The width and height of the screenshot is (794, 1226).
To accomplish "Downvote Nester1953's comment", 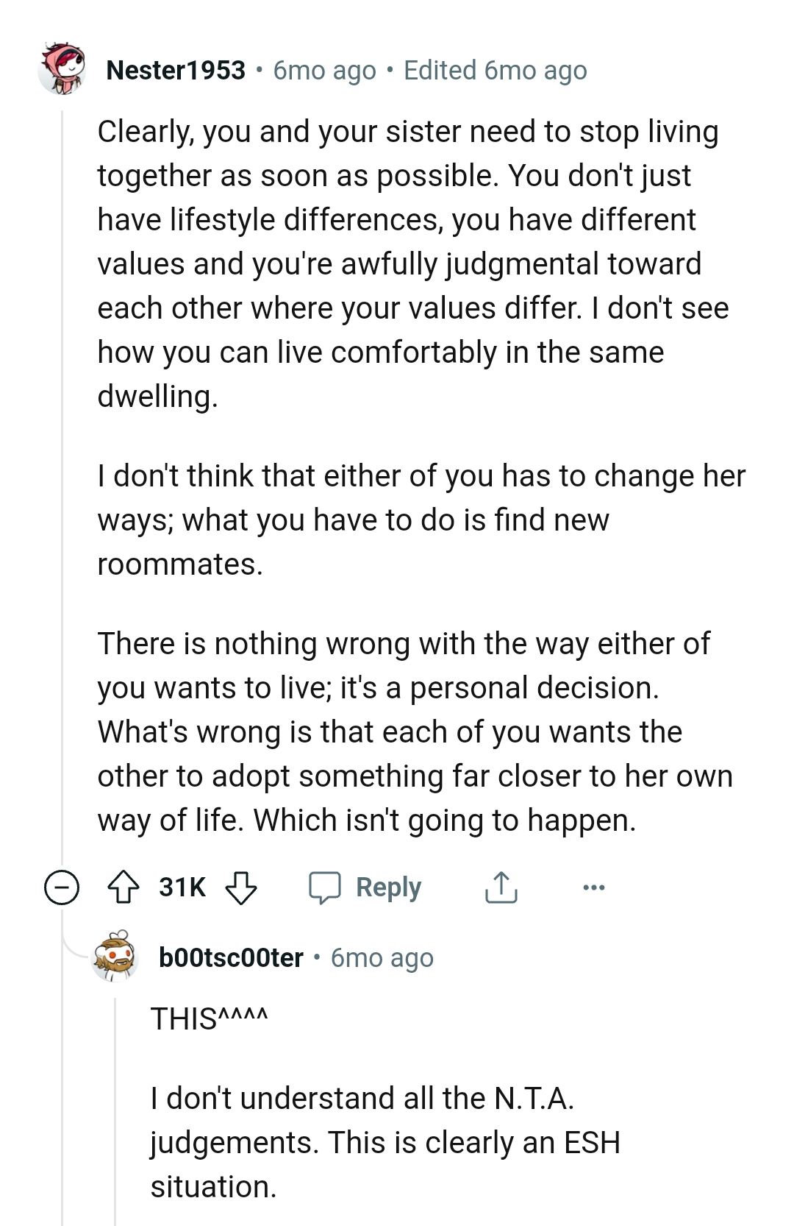I will coord(240,887).
